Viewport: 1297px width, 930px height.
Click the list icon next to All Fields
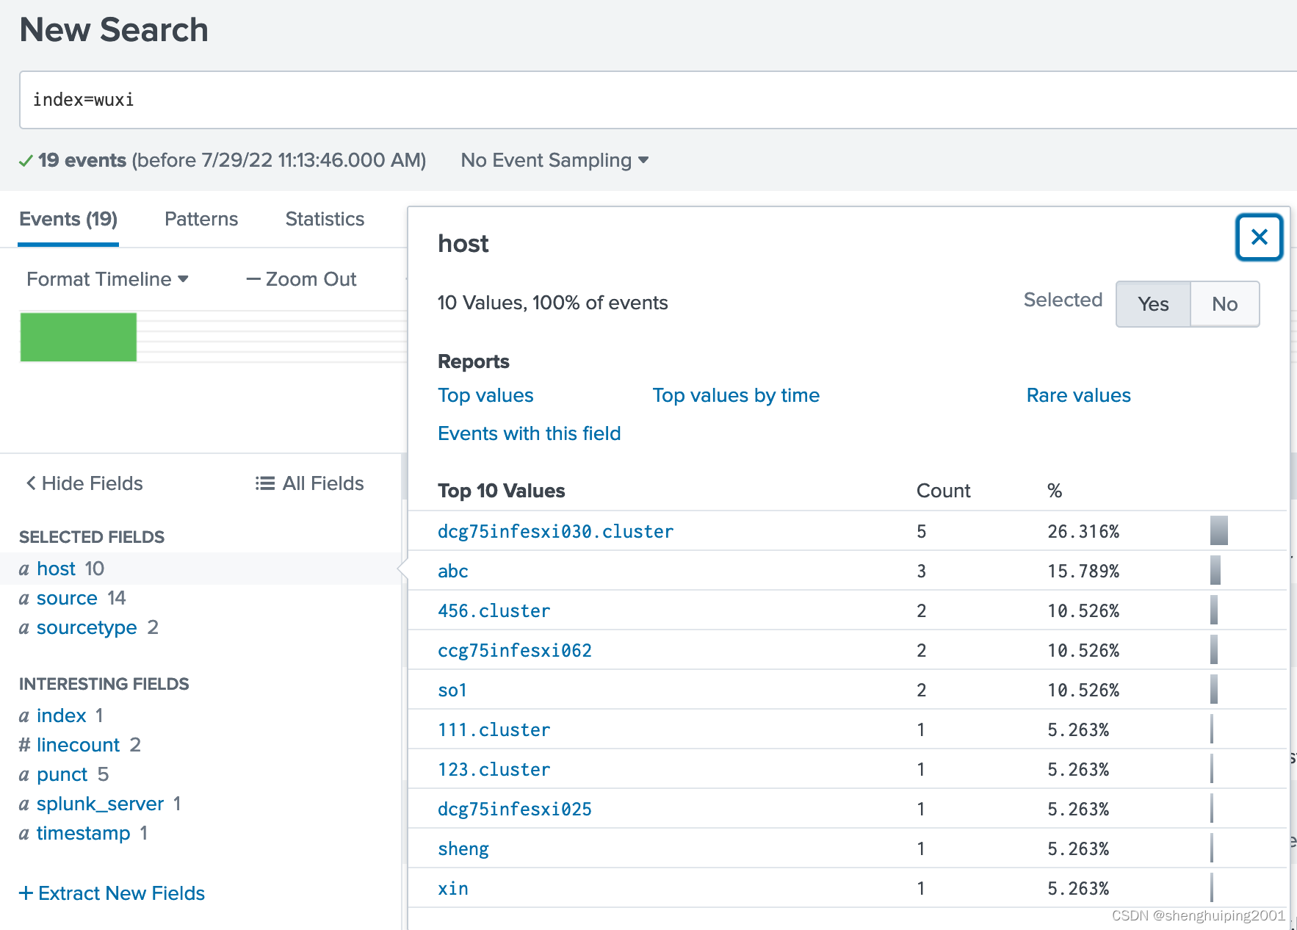tap(263, 483)
